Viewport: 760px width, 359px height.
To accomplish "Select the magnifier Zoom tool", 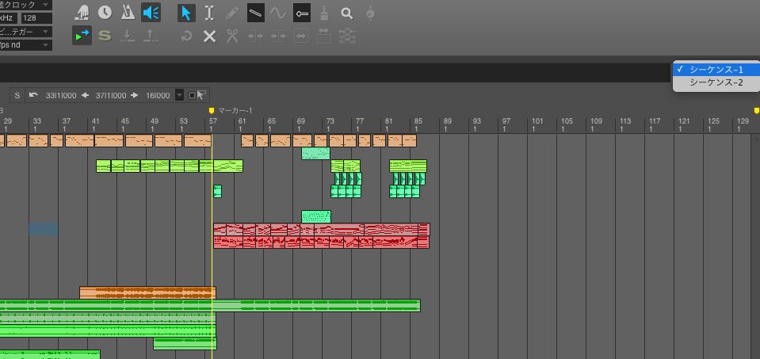I will click(x=346, y=13).
